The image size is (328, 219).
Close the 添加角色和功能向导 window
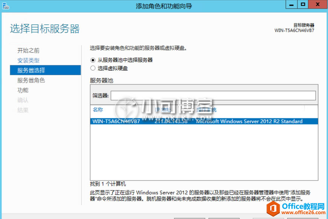pos(317,5)
